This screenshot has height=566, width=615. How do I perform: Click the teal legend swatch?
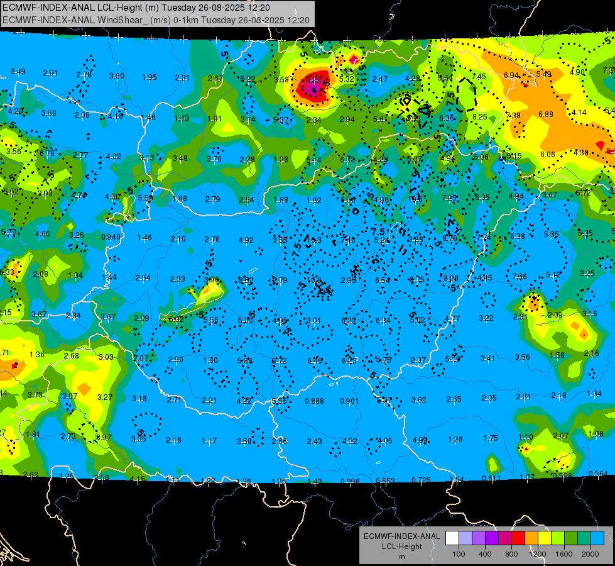coord(584,538)
